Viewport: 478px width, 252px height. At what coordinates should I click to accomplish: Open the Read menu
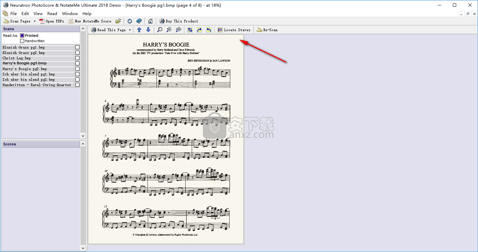click(52, 13)
